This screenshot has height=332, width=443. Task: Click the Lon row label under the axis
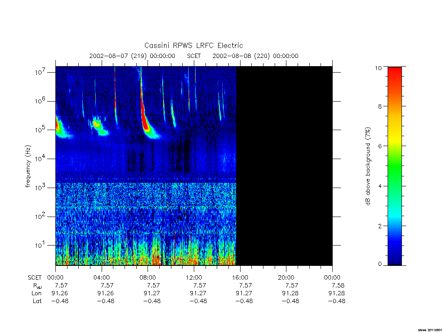coord(37,294)
